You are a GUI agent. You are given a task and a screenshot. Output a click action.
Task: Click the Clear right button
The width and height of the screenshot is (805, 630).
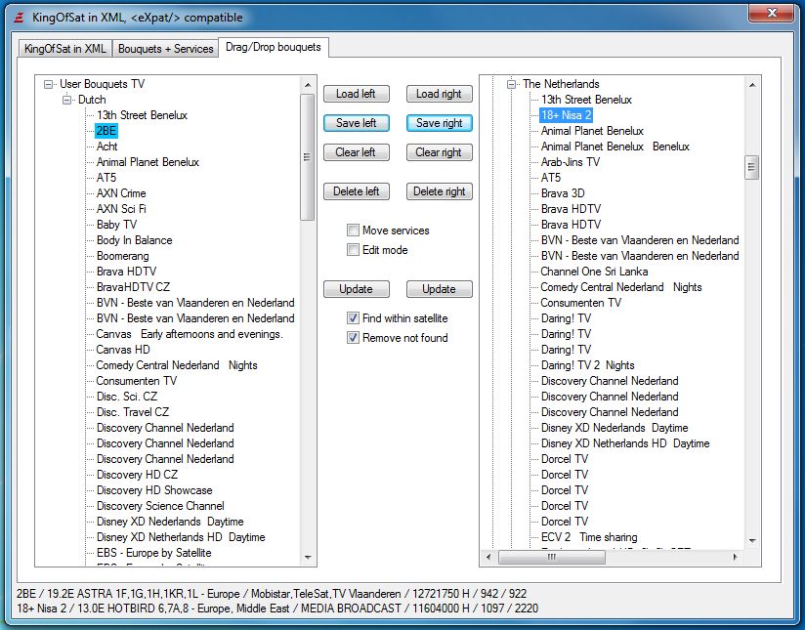click(439, 152)
